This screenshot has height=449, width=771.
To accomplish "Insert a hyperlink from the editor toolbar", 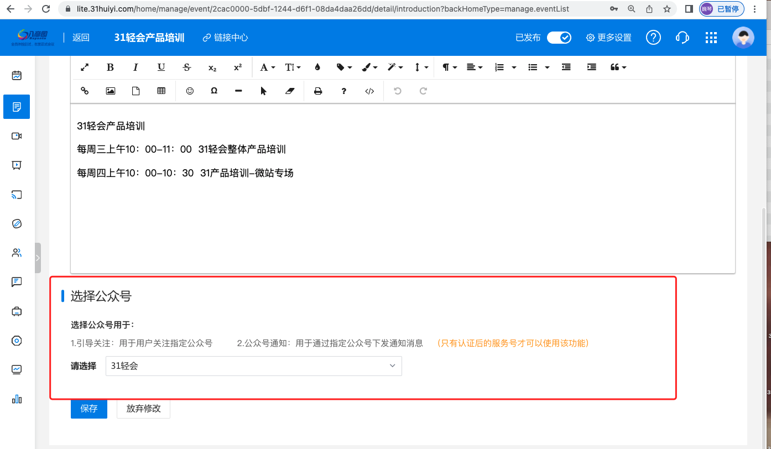I will pyautogui.click(x=85, y=91).
